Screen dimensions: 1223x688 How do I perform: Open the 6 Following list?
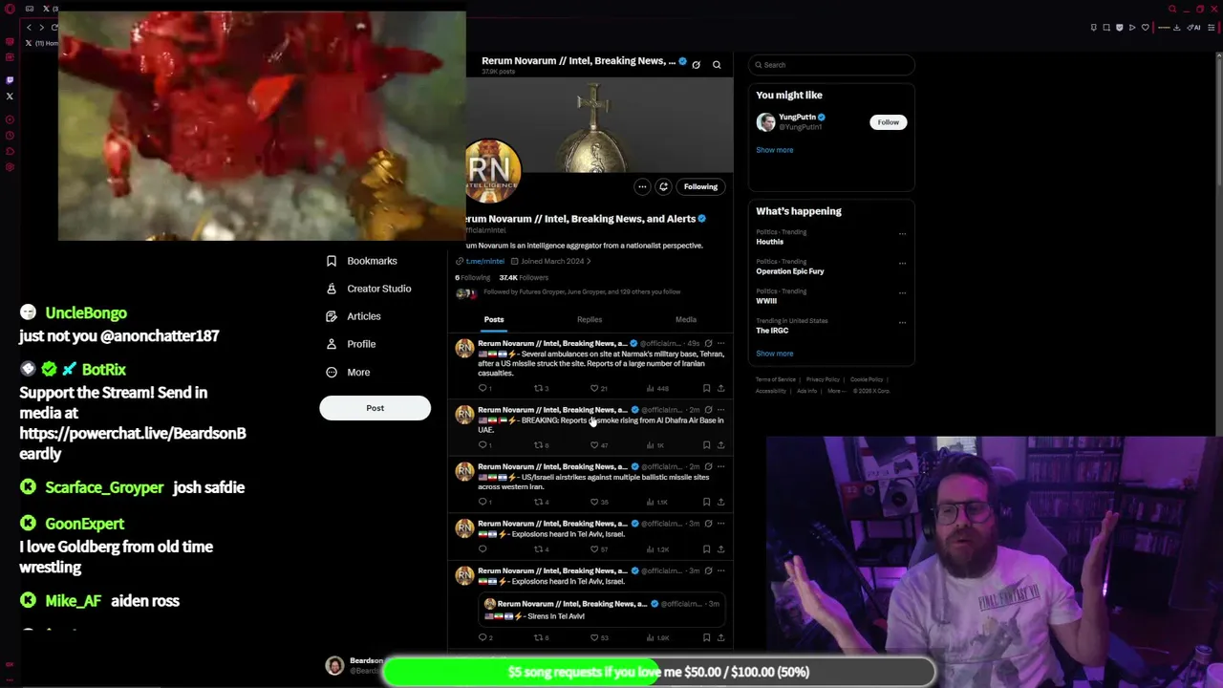(472, 277)
